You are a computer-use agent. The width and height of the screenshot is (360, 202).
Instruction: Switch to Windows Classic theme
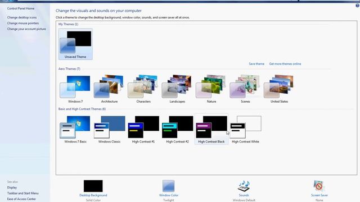pyautogui.click(x=109, y=130)
